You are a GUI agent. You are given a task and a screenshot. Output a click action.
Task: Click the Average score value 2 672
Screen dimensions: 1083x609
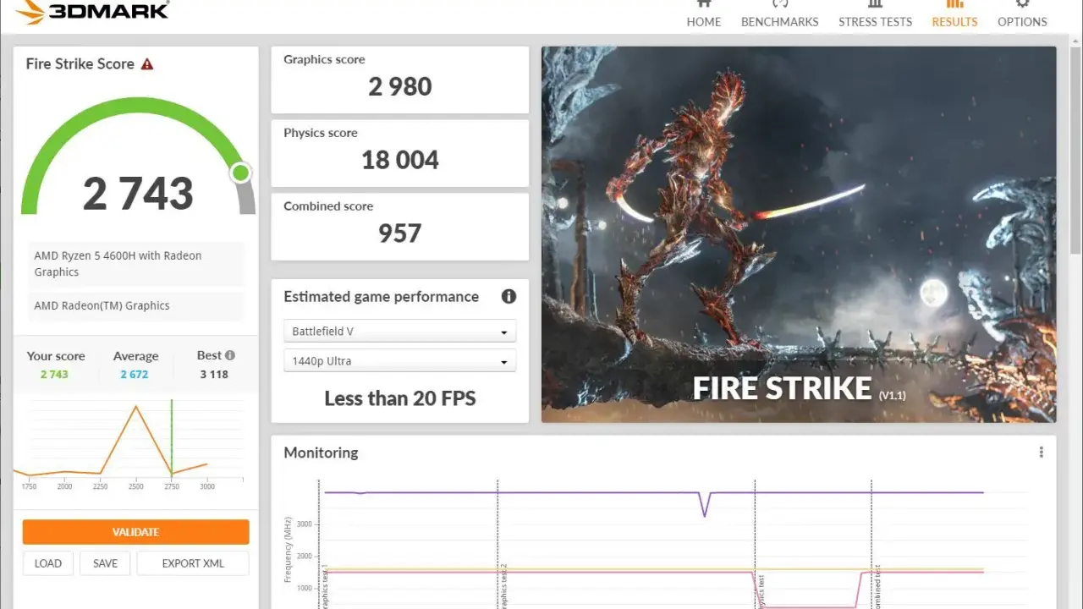(135, 374)
